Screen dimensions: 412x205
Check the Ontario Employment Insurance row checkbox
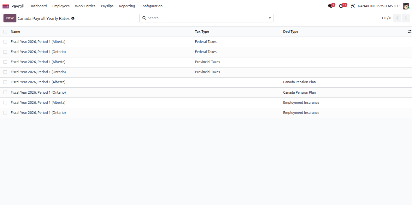5,113
